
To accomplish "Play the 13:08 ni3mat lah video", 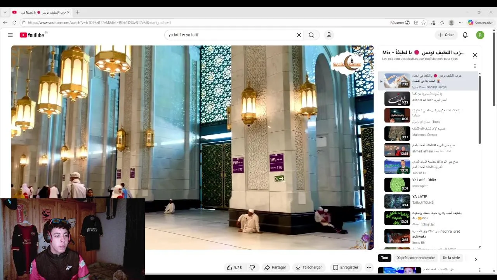I will click(428, 218).
